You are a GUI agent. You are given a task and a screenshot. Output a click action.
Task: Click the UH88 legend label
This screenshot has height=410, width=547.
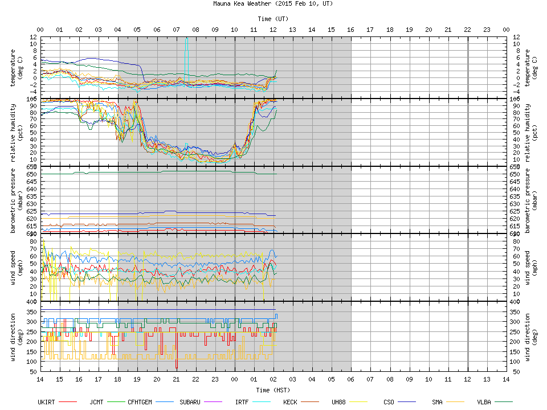[x=338, y=402]
